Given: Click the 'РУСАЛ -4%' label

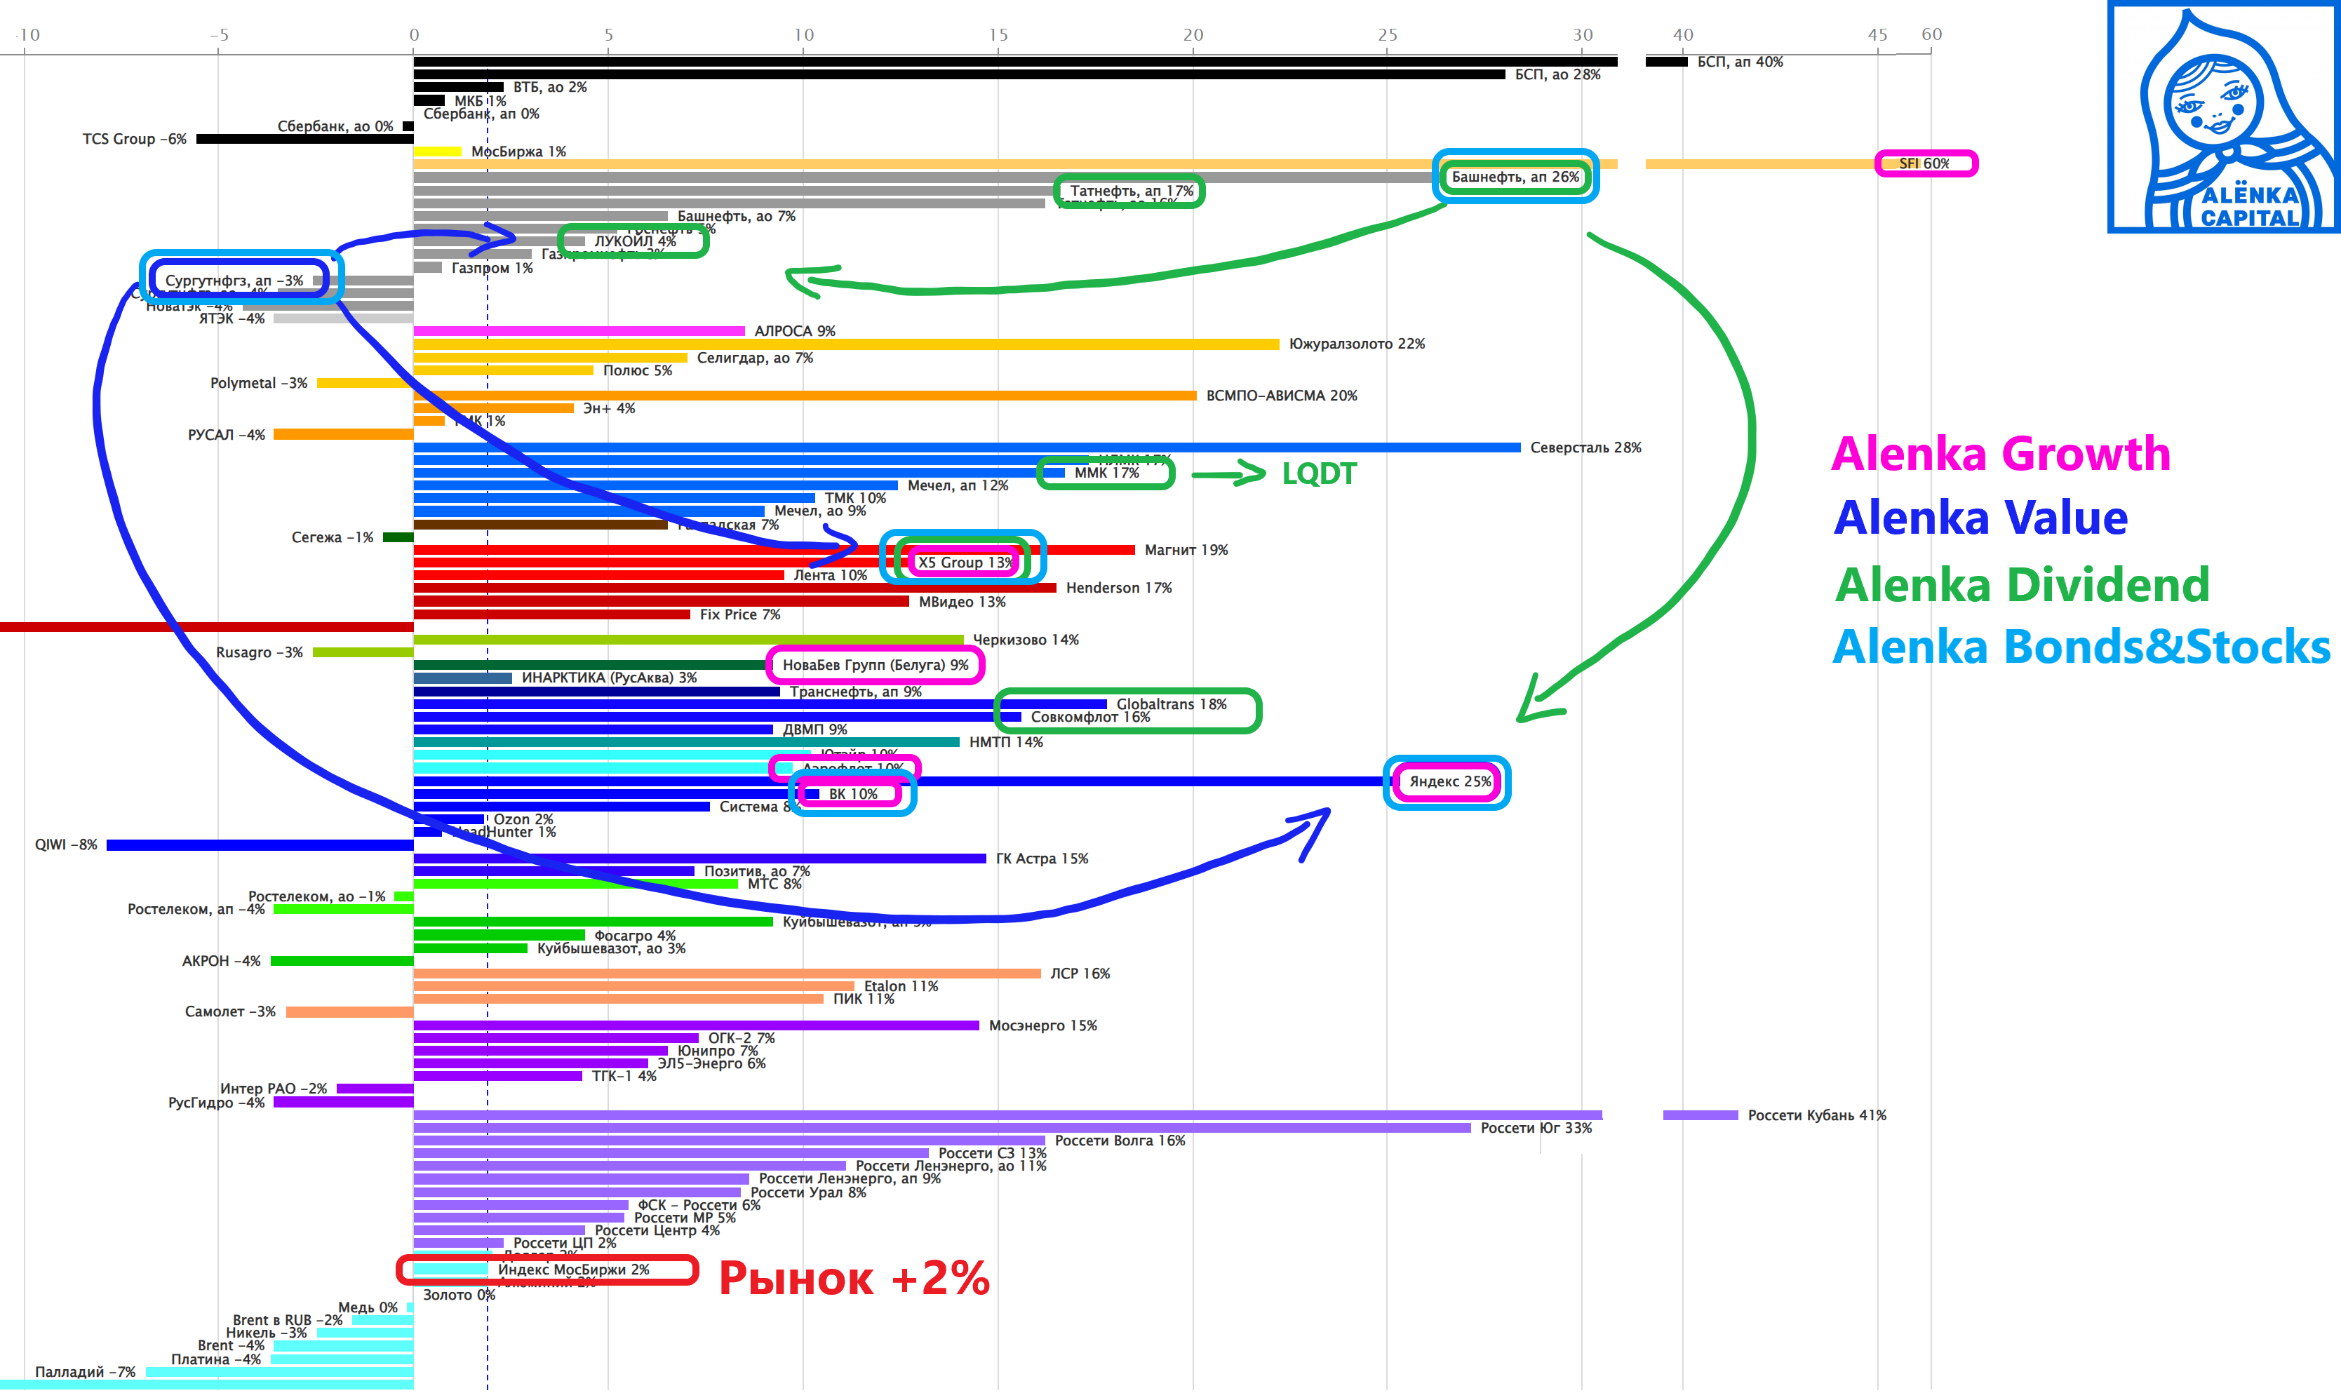Looking at the screenshot, I should (227, 435).
